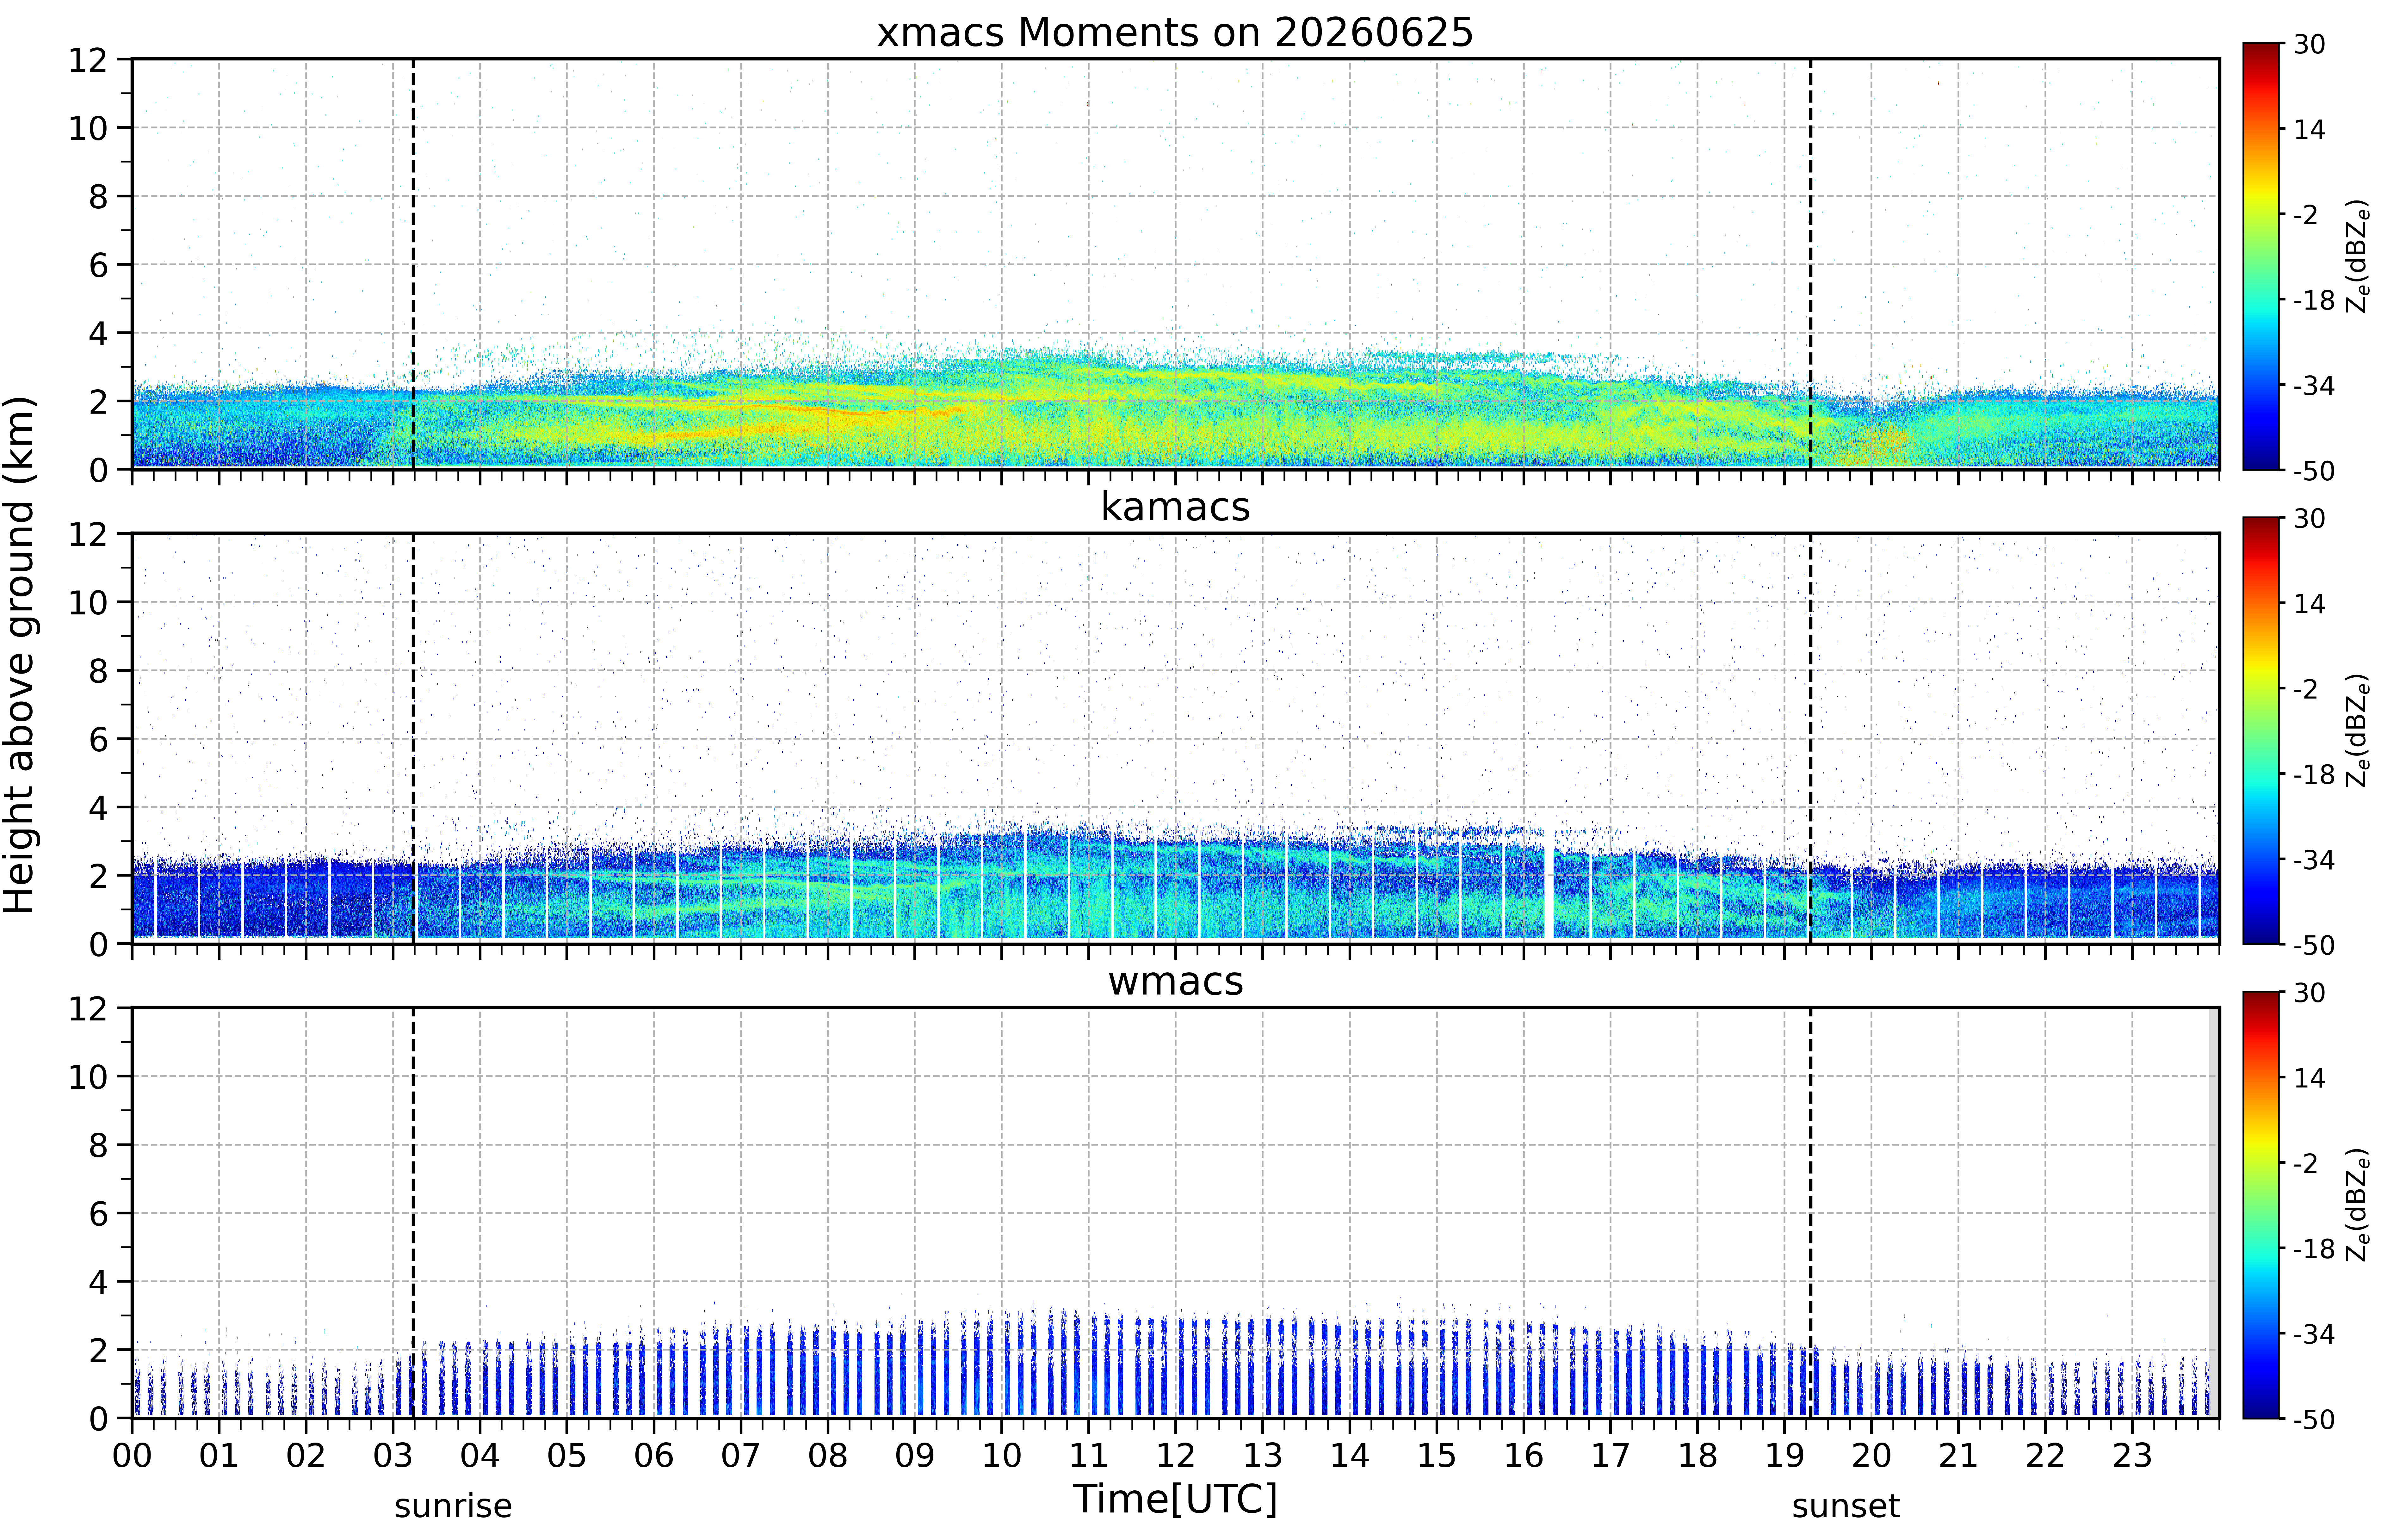
Task: Click the "-50" value on xmacs colorbar
Action: click(2314, 471)
